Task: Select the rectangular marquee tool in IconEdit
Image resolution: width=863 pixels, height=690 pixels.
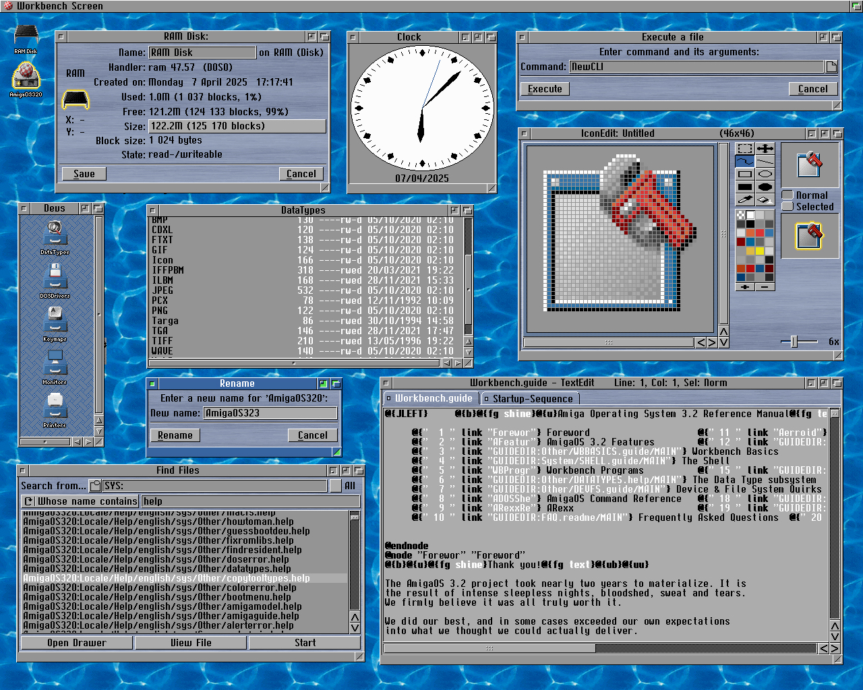Action: [x=745, y=148]
